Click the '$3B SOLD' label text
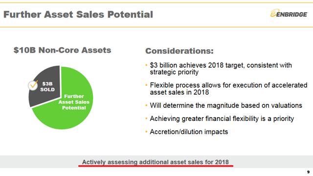The height and width of the screenshot is (176, 313). pos(47,87)
